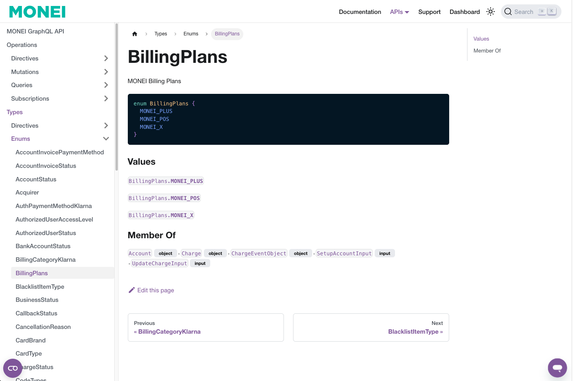Open AccountInvoiceStatus enum
Image resolution: width=573 pixels, height=381 pixels.
tap(46, 166)
